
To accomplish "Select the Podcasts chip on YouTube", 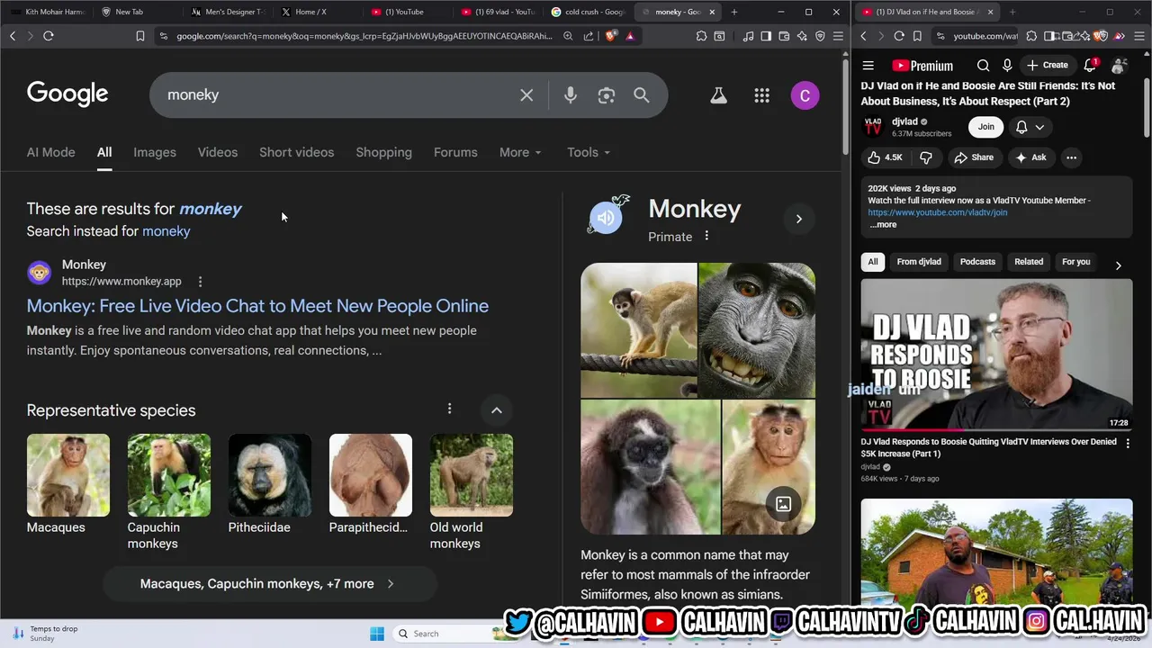I will 977,262.
